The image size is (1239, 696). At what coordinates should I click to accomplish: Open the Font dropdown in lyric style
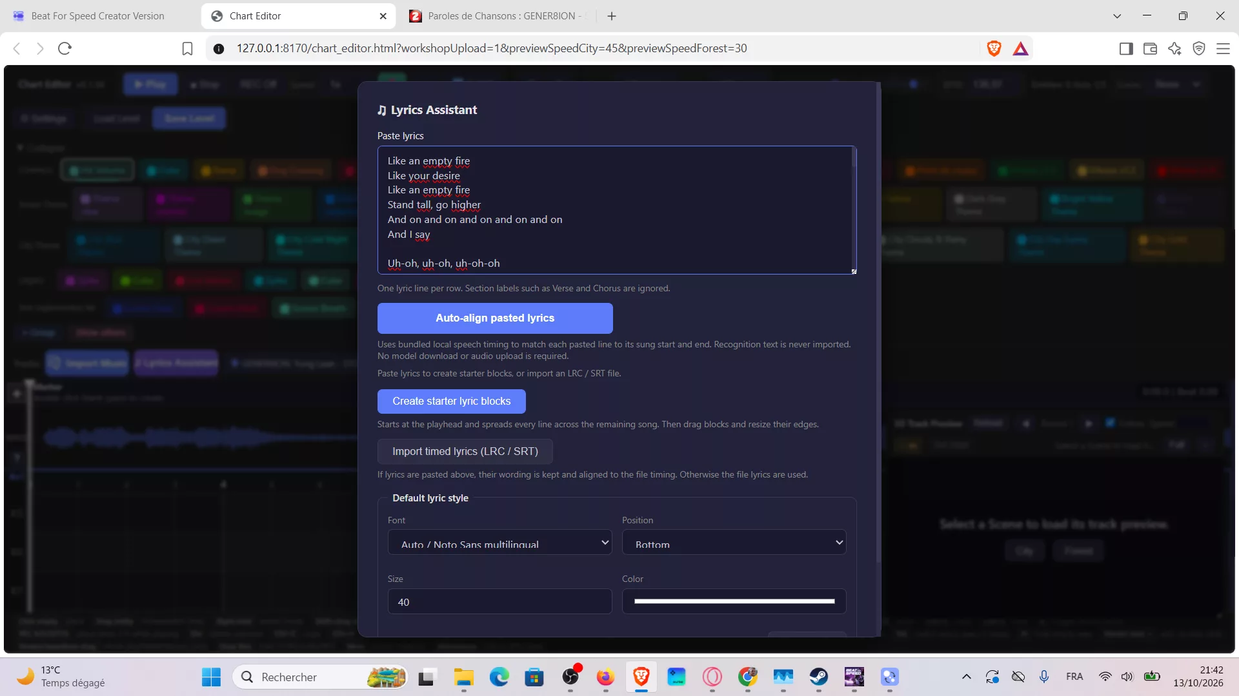pos(499,543)
